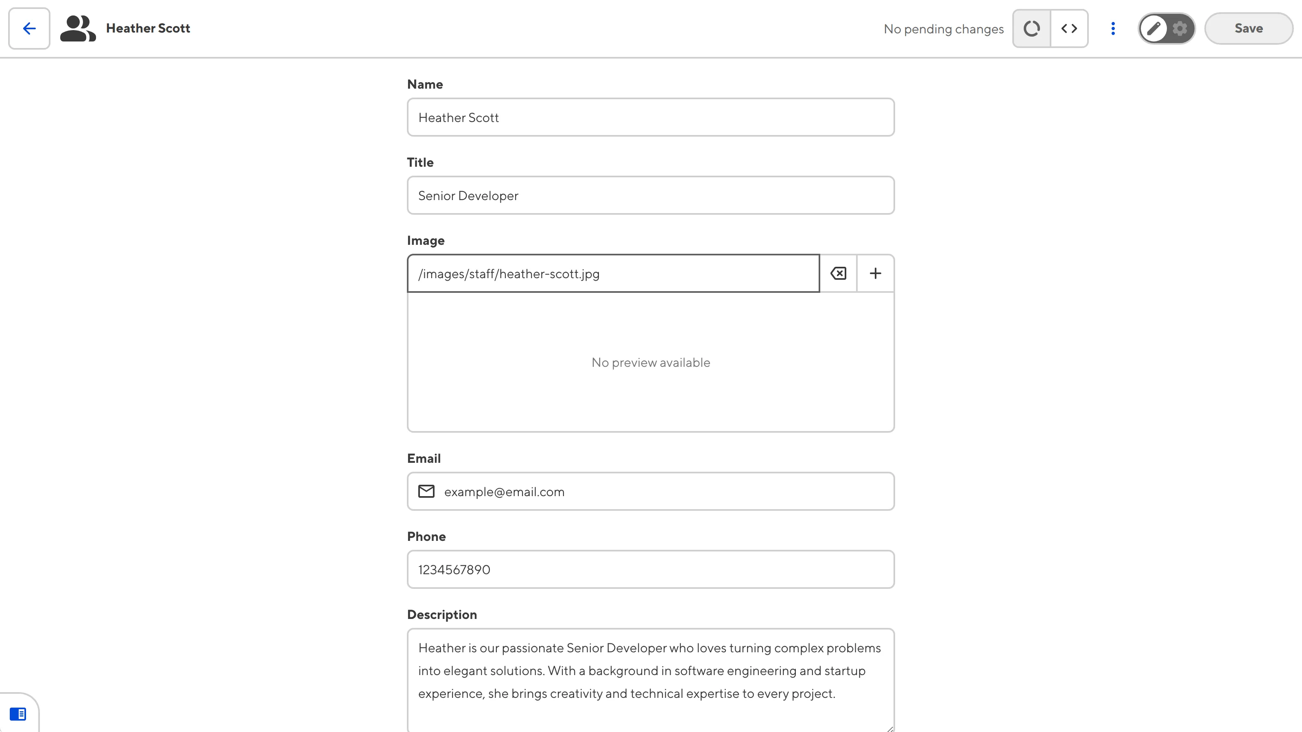Viewport: 1302px width, 732px height.
Task: Click the staff people icon beside Heather Scott
Action: 77,28
